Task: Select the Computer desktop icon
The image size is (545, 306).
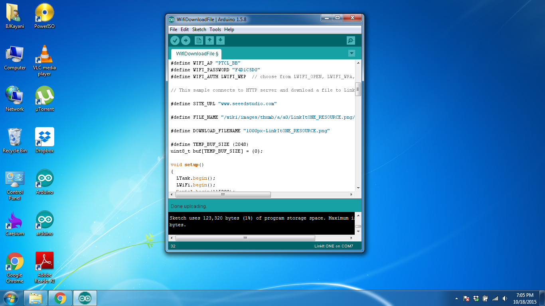Action: click(15, 58)
